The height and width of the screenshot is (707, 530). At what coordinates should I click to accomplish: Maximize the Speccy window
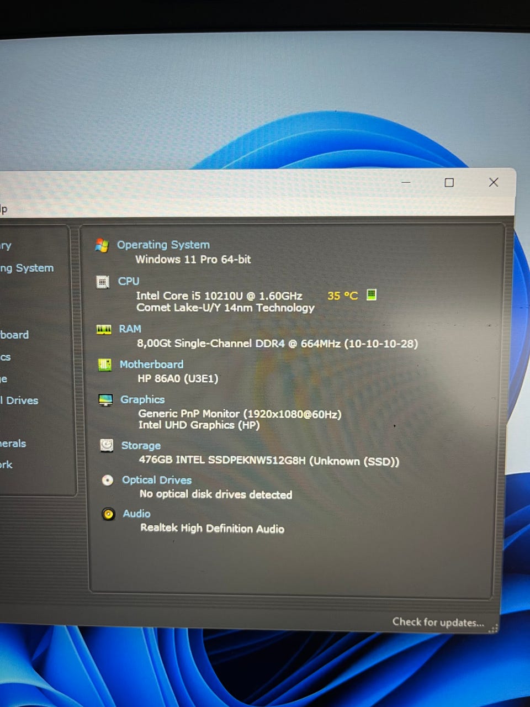tap(449, 183)
